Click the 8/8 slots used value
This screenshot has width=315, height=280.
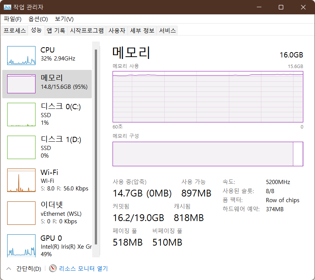click(270, 191)
